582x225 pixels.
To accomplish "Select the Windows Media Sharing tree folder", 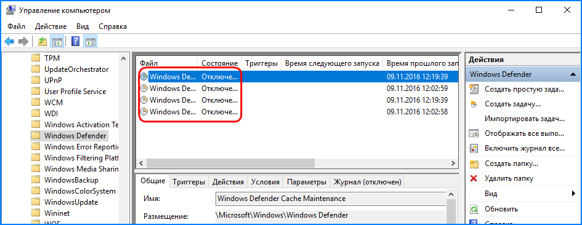I will [81, 169].
